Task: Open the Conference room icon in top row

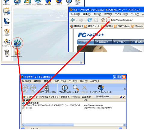Action: click(17, 2)
